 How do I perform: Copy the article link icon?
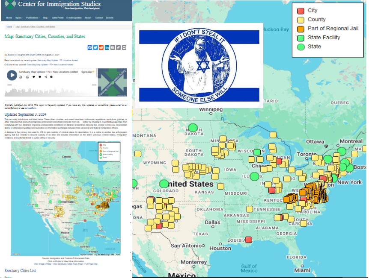tap(119, 48)
